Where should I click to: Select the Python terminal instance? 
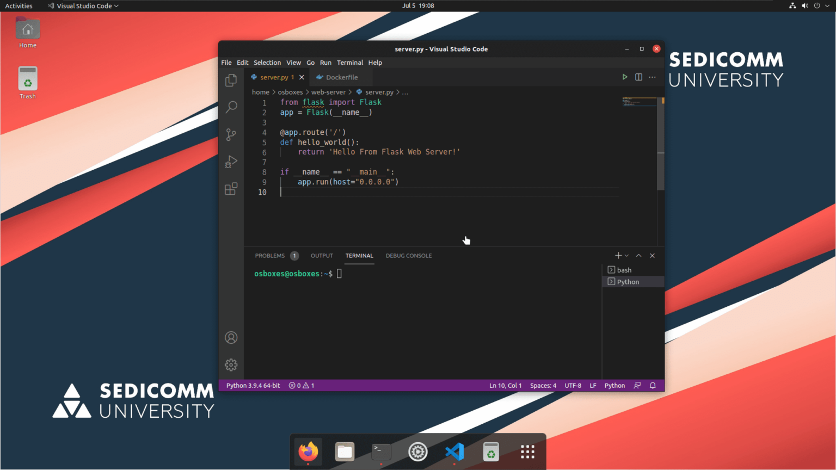633,282
